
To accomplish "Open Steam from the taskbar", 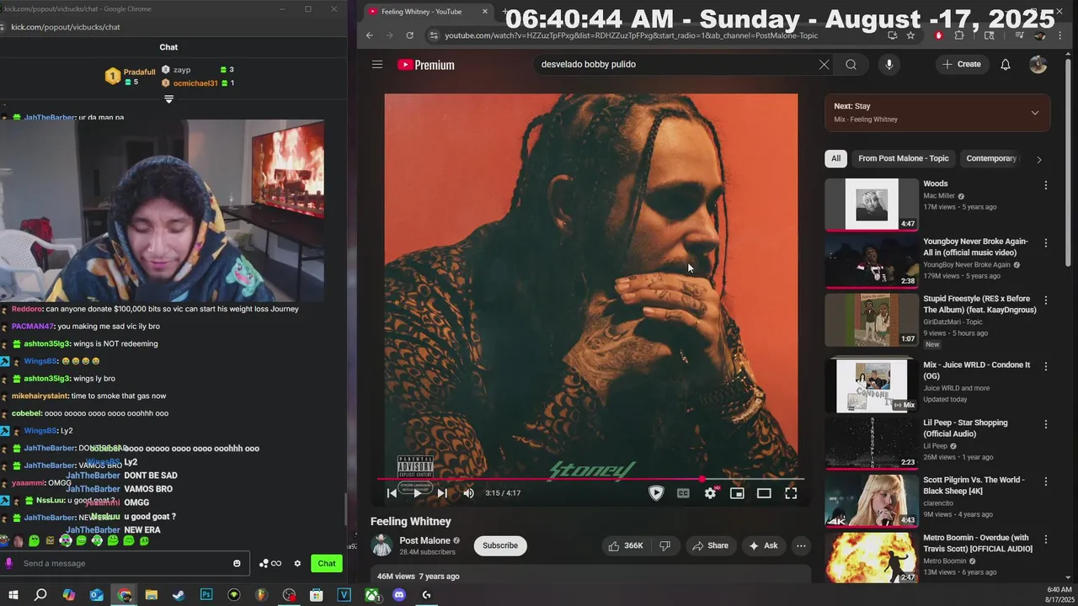I will click(x=179, y=595).
